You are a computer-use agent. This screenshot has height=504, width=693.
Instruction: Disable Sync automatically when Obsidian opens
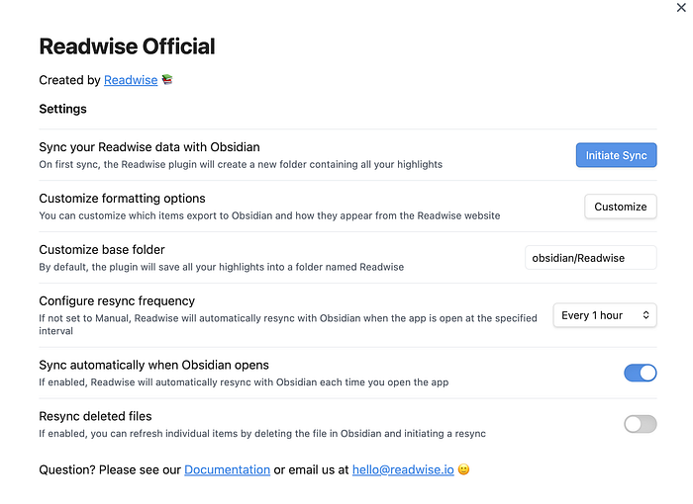(640, 373)
